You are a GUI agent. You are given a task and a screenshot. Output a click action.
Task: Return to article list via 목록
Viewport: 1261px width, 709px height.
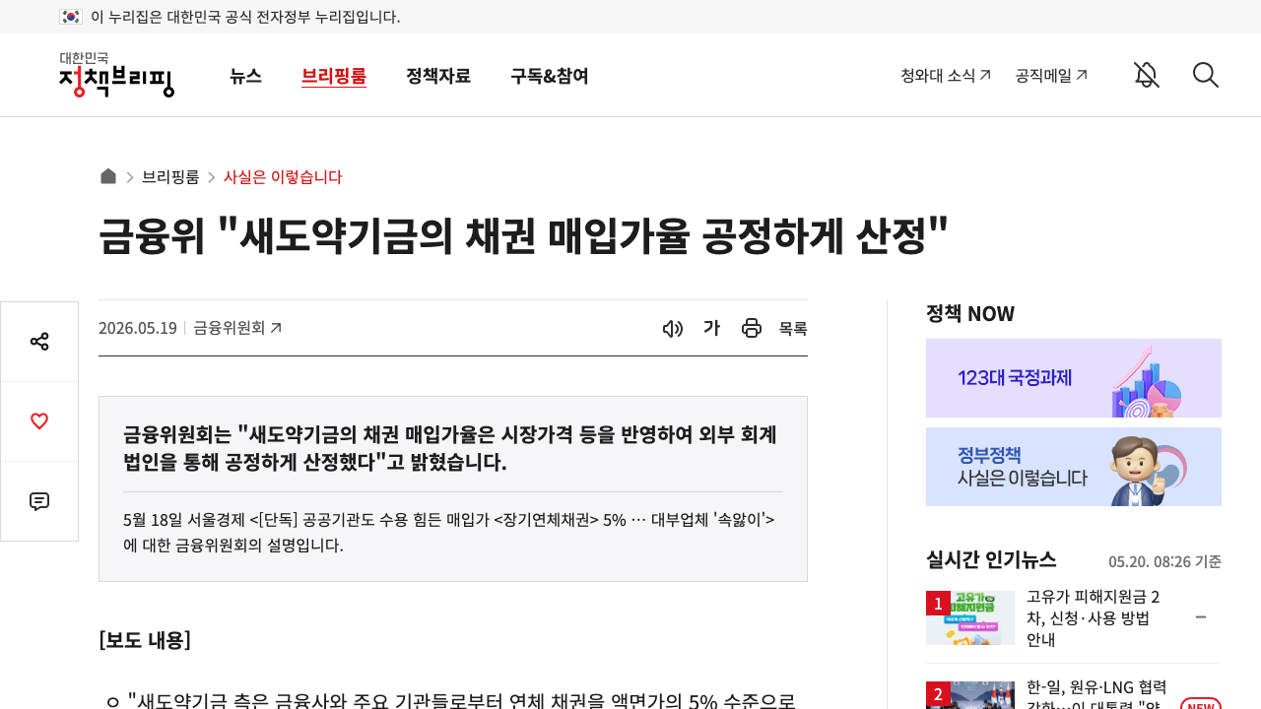click(x=793, y=329)
